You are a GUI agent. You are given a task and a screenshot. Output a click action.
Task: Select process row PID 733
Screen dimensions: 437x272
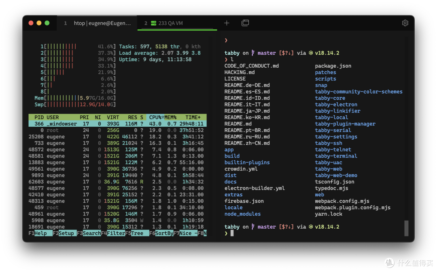tap(117, 143)
